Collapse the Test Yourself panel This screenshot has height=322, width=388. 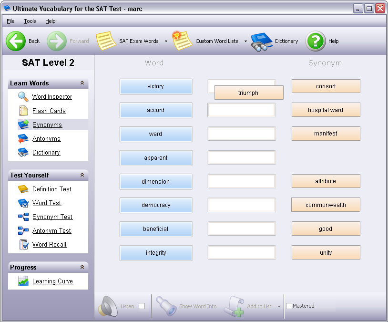click(82, 175)
